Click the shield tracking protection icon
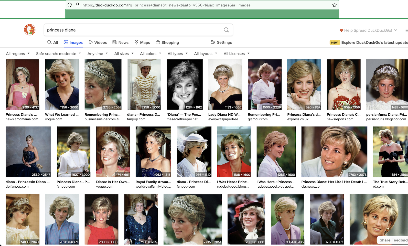 (70, 5)
